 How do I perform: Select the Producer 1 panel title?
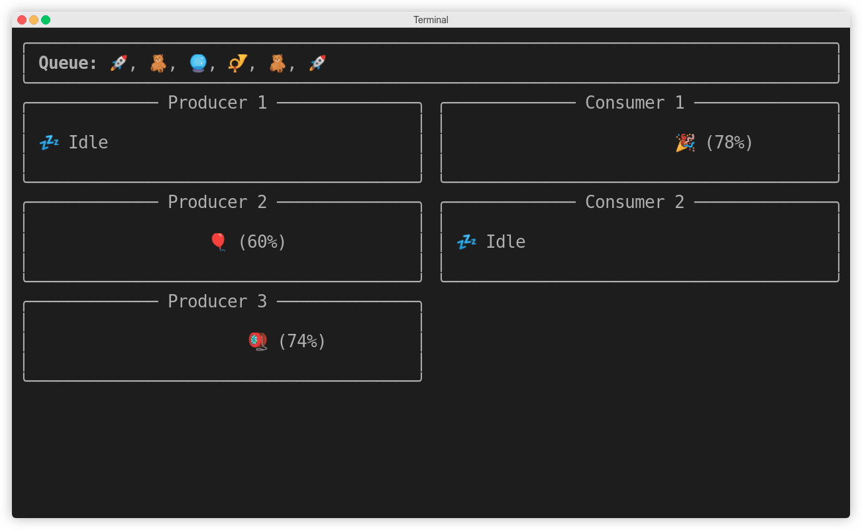217,102
